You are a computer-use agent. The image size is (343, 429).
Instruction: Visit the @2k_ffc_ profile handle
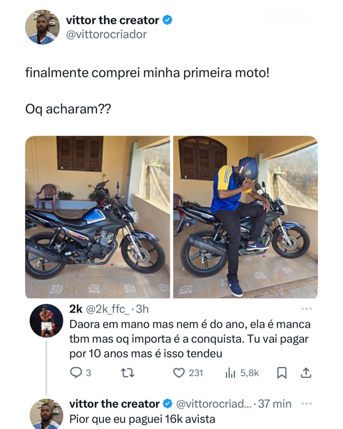(107, 309)
